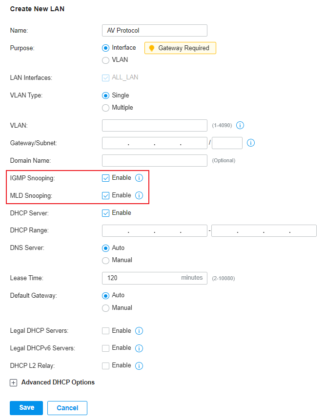
Task: Click the (2-10080) lease range hint
Action: click(x=224, y=278)
